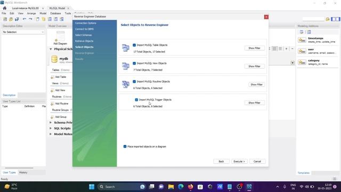Screen dimensions: 341x192
Task: Click second Modeling Additions toolbar icon
Action: tap(309, 32)
